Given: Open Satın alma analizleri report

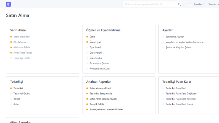Looking at the screenshot, I should coord(100,88).
